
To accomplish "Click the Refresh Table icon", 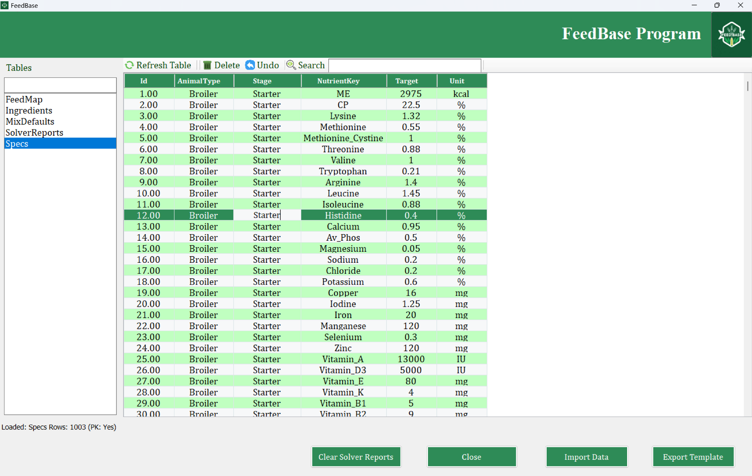I will (x=129, y=65).
